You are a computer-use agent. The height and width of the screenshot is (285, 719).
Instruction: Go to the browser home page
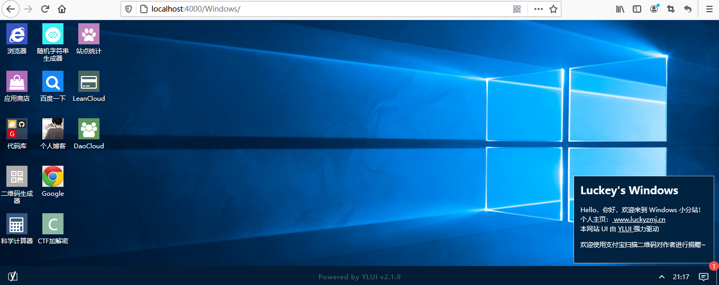coord(62,9)
